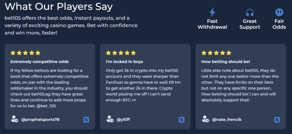Click the Fair Odds arrows icon
Image resolution: width=292 pixels, height=134 pixels.
click(279, 12)
